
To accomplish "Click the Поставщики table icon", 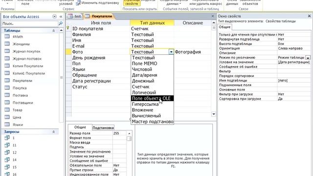I will pos(7,102).
